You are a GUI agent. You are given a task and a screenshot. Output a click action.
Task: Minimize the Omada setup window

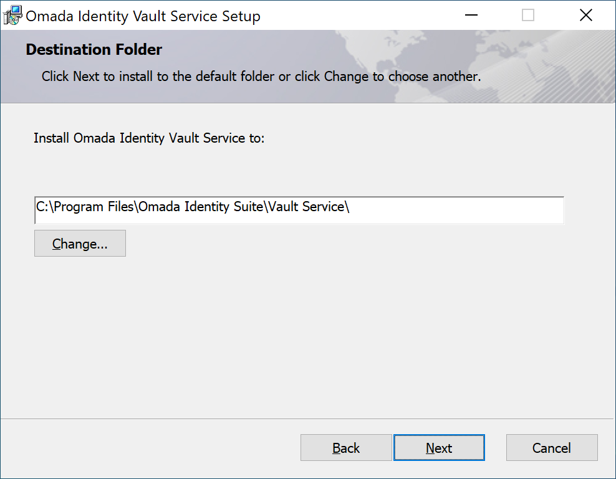(471, 16)
